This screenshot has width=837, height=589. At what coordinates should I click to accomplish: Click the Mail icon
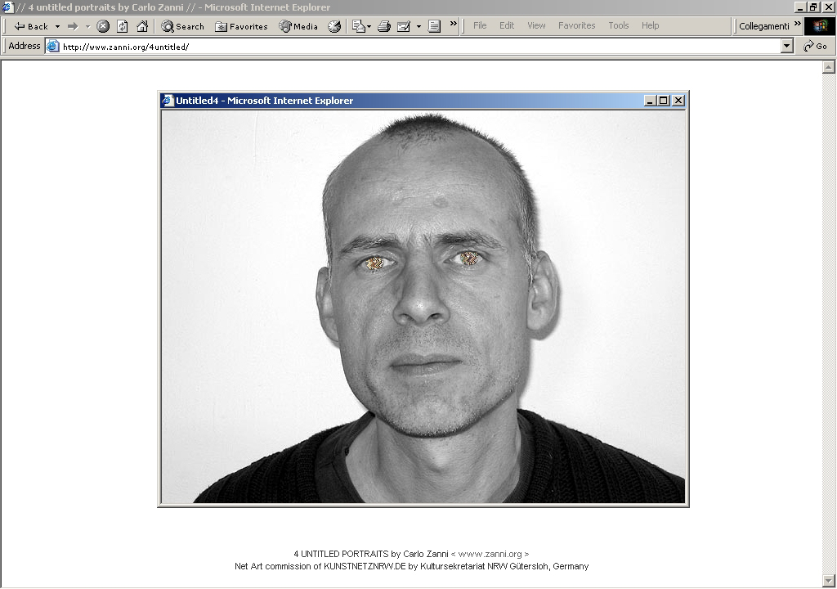click(358, 26)
